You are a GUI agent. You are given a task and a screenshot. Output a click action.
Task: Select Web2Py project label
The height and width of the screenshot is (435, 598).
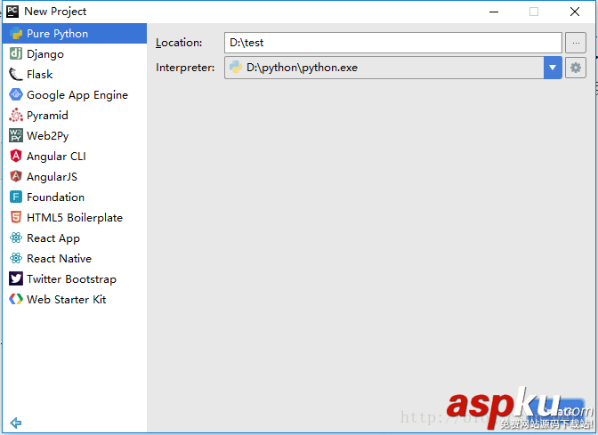[x=48, y=136]
